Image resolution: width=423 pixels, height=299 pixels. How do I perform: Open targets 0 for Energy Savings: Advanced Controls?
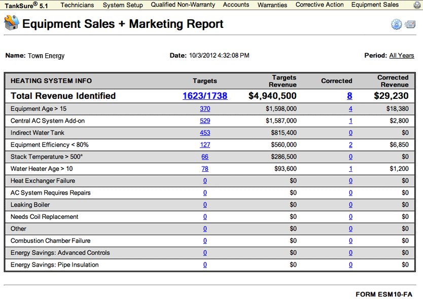click(205, 253)
